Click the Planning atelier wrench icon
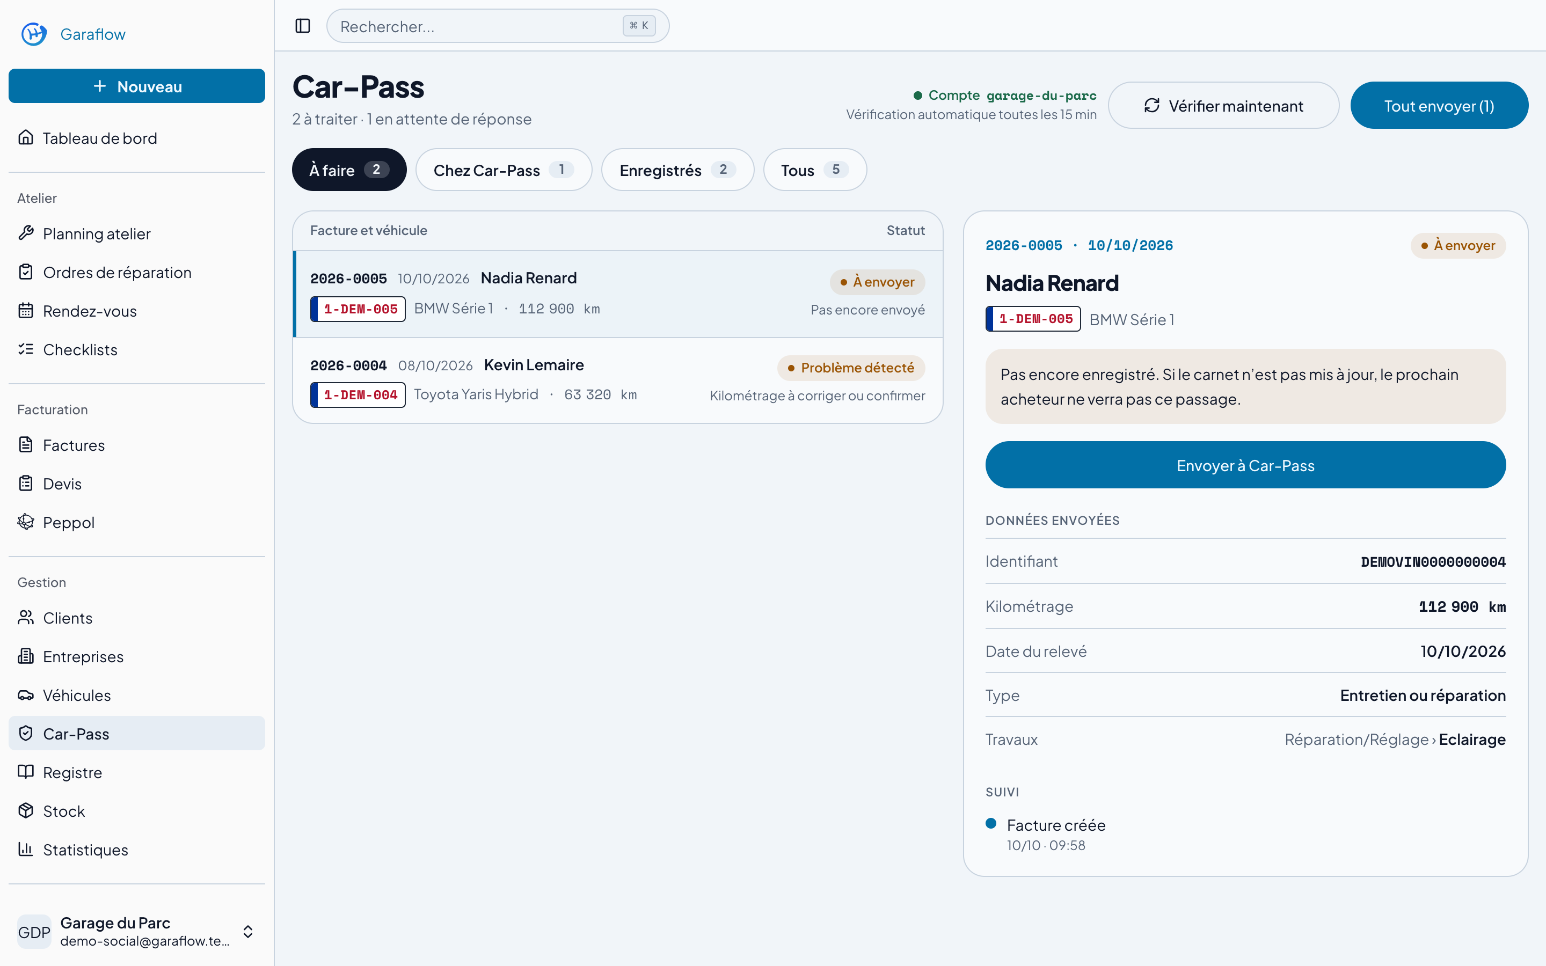Screen dimensions: 1546x966 [x=26, y=233]
